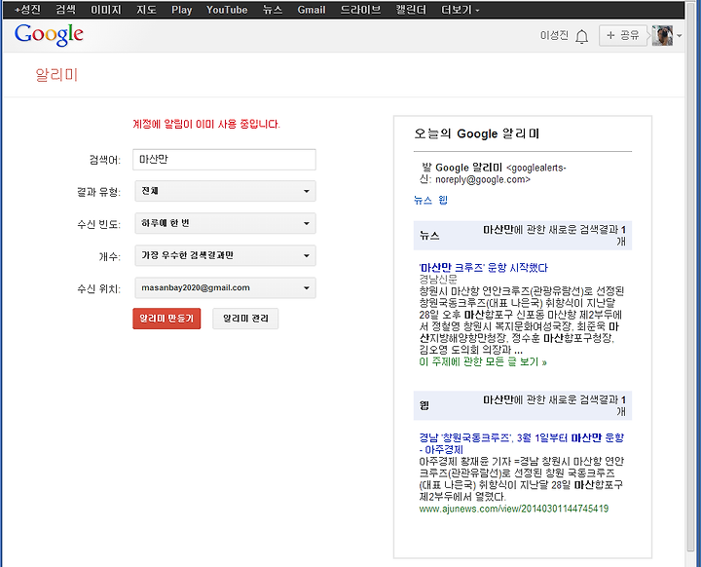The width and height of the screenshot is (701, 567).
Task: Open the 수신 위치 email dropdown
Action: point(225,287)
